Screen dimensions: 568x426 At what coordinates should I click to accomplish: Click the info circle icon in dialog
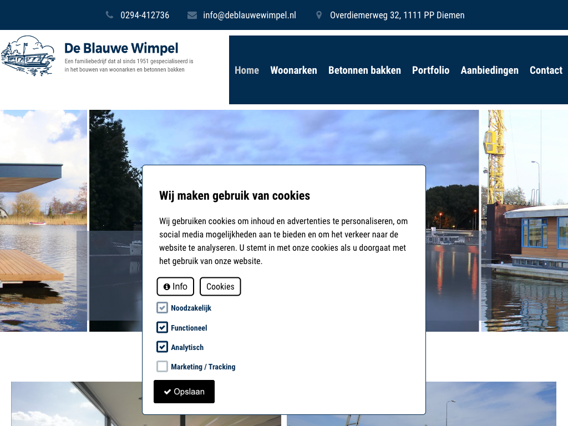(x=167, y=287)
